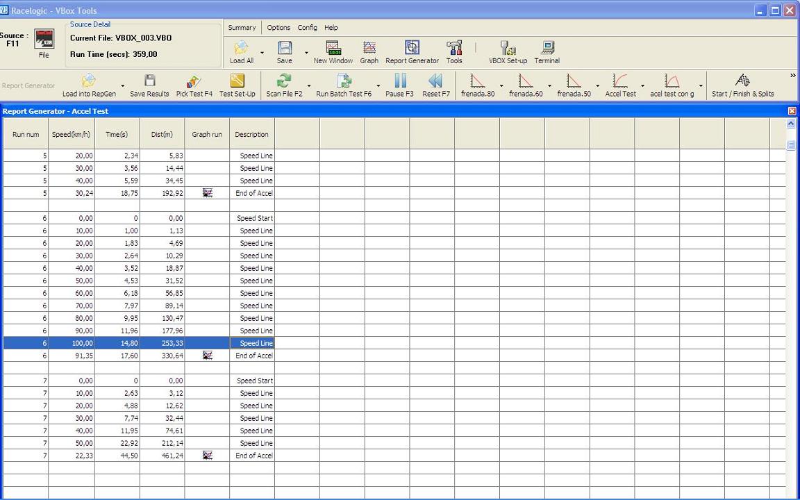Open Start / Finish & Splits
The width and height of the screenshot is (800, 500).
[x=743, y=85]
